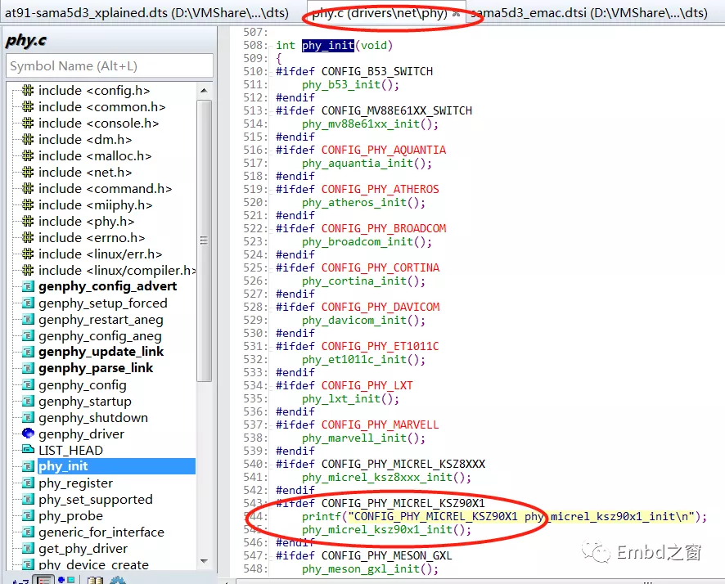The height and width of the screenshot is (584, 725).
Task: Click CONFIG_PHY_MICREL_KSZ90X1 in the #ifdef line
Action: 403,503
